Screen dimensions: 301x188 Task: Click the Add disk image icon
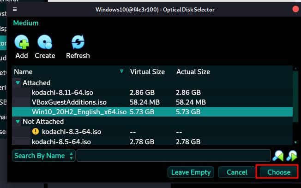click(x=21, y=43)
